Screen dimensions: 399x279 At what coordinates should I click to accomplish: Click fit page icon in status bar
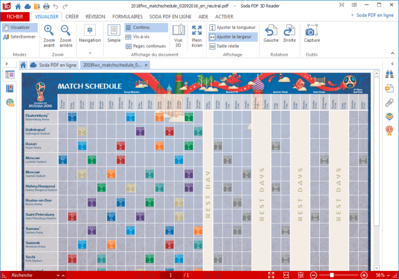(271, 275)
